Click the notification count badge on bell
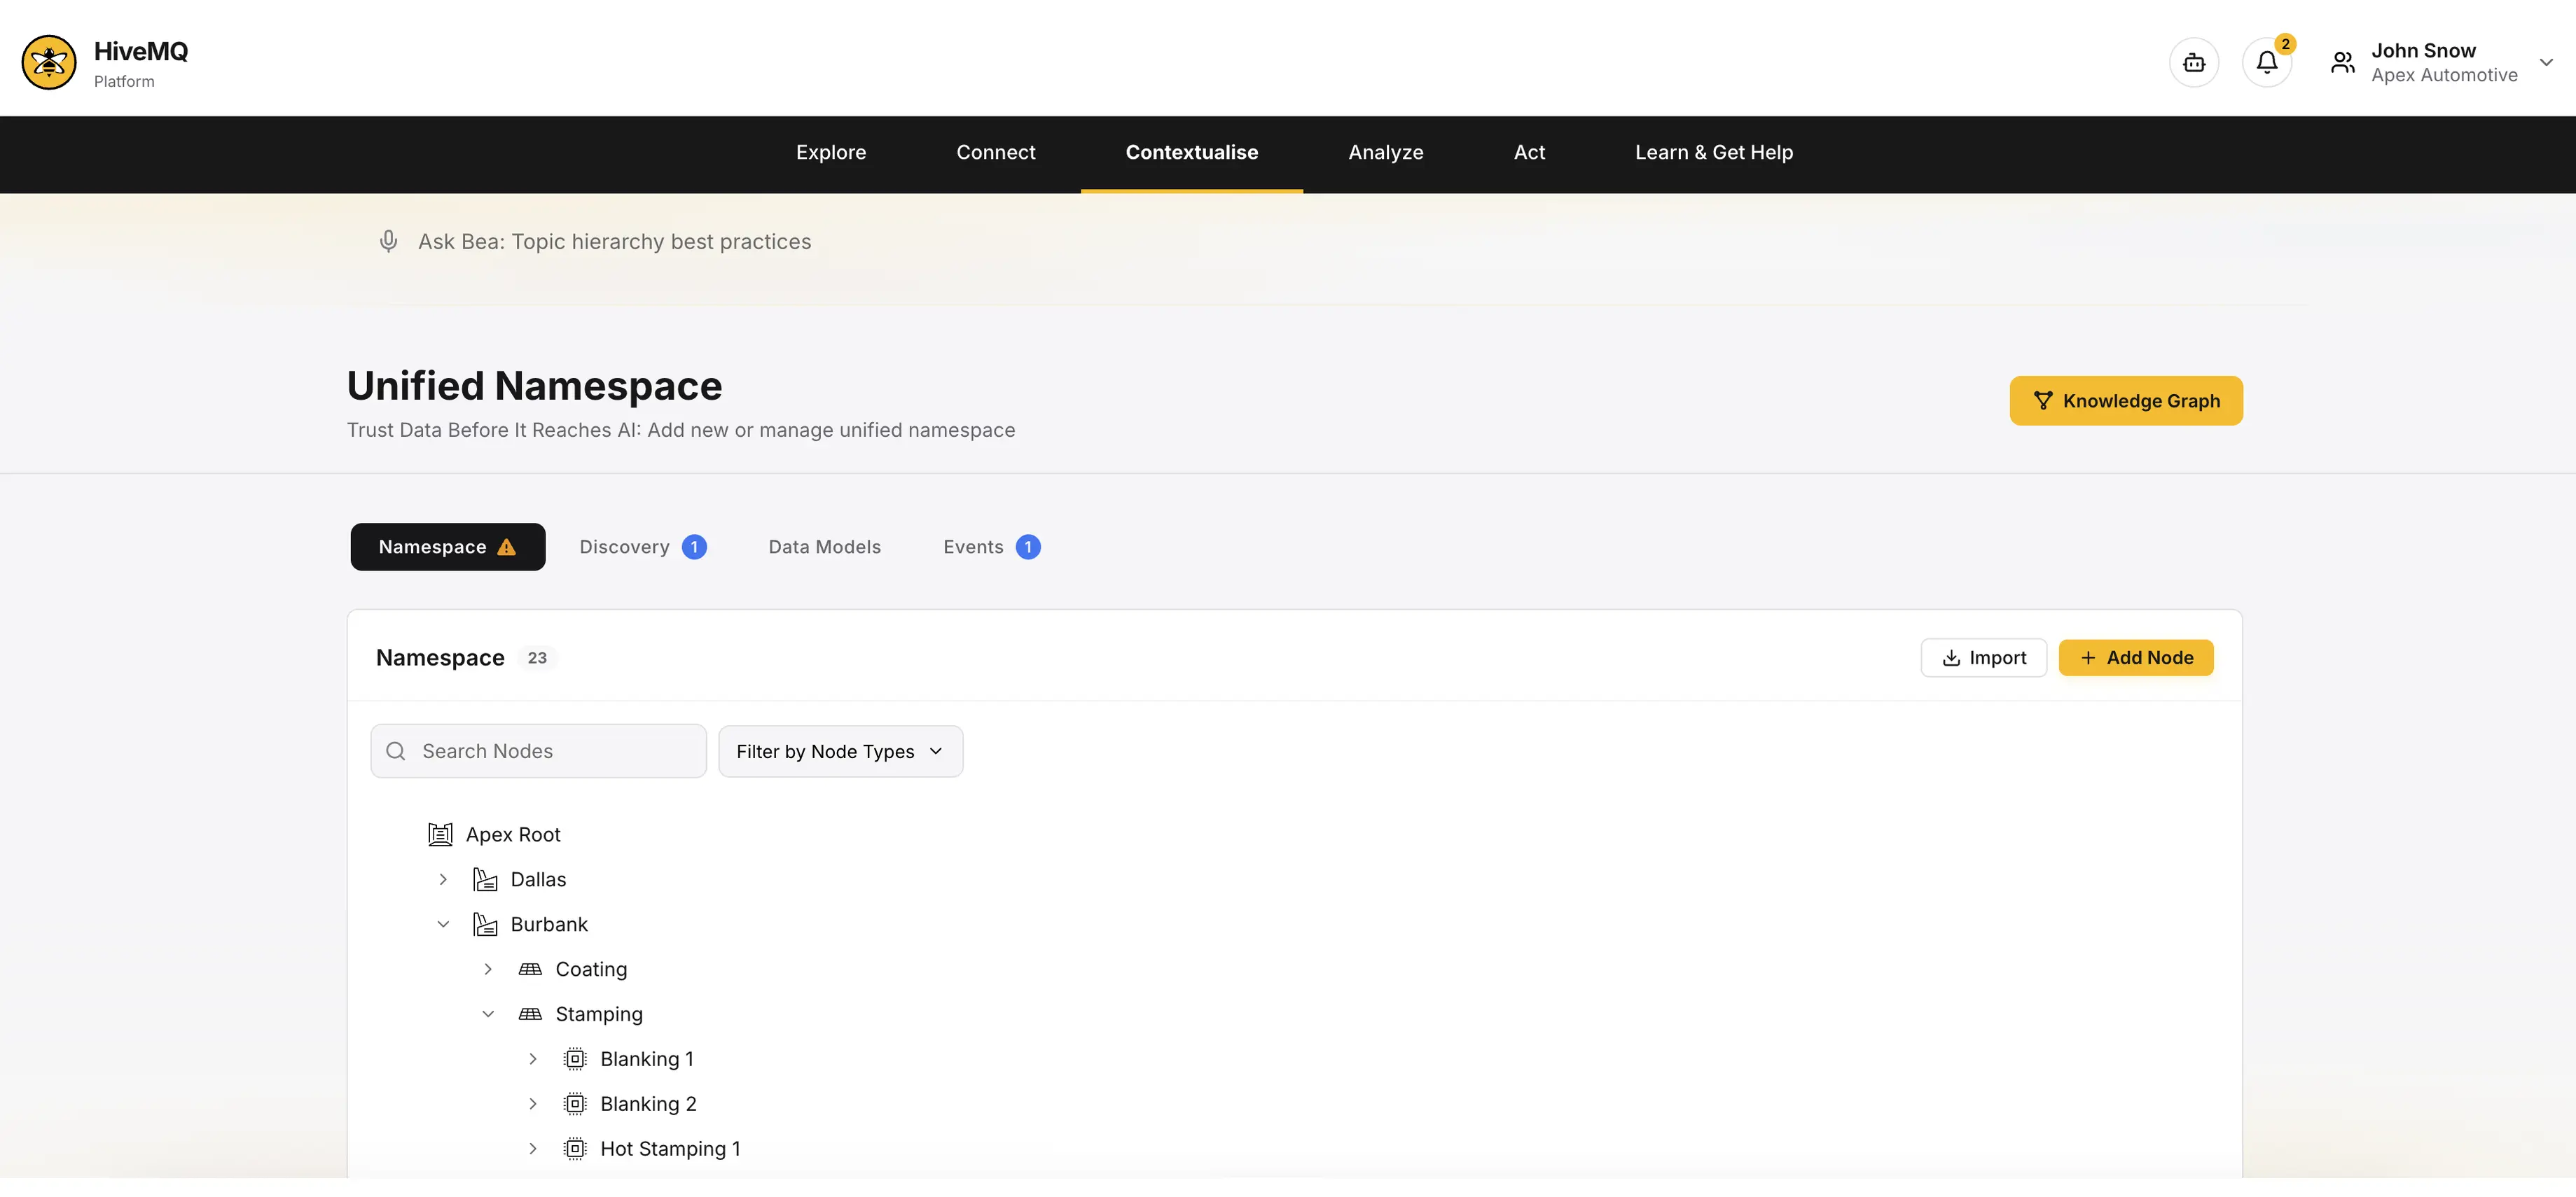This screenshot has width=2576, height=1197. (2285, 44)
